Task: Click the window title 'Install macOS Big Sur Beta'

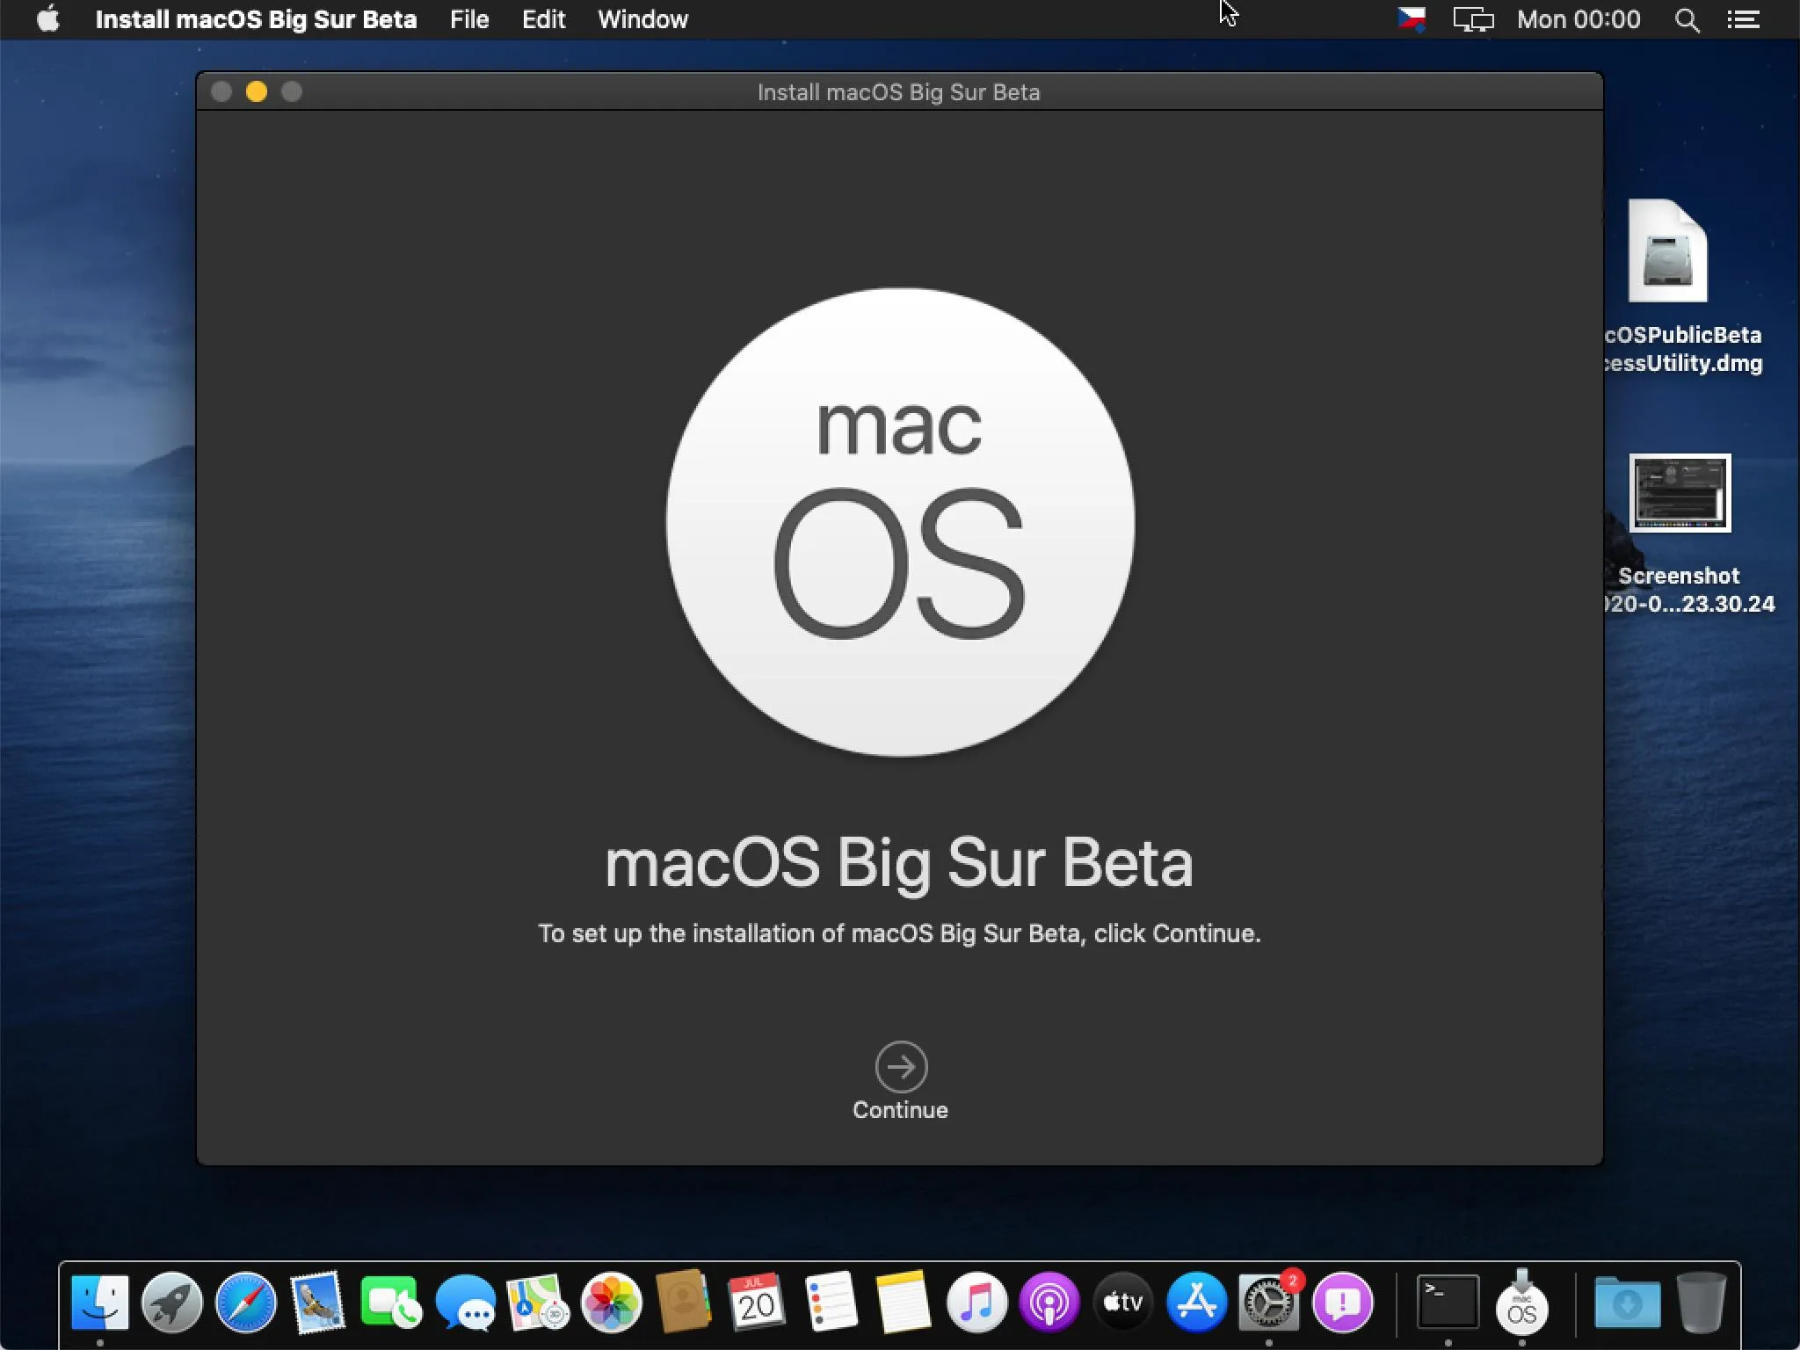Action: pyautogui.click(x=899, y=92)
